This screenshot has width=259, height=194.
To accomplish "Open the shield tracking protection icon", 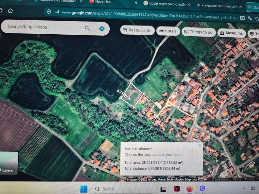I will pos(49,12).
